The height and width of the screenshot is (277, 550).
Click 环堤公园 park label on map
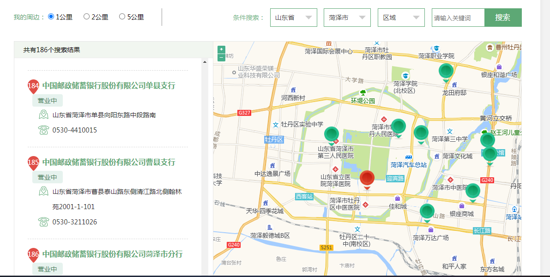click(x=363, y=101)
